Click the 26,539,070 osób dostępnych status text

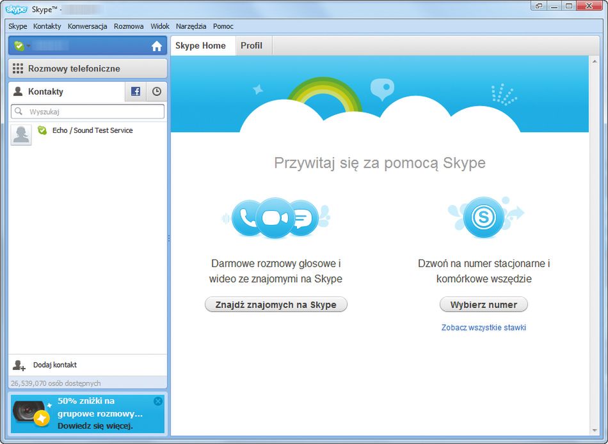click(x=56, y=383)
